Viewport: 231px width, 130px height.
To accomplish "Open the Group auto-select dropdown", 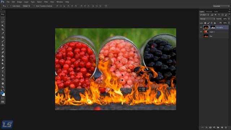I will (x=26, y=6).
